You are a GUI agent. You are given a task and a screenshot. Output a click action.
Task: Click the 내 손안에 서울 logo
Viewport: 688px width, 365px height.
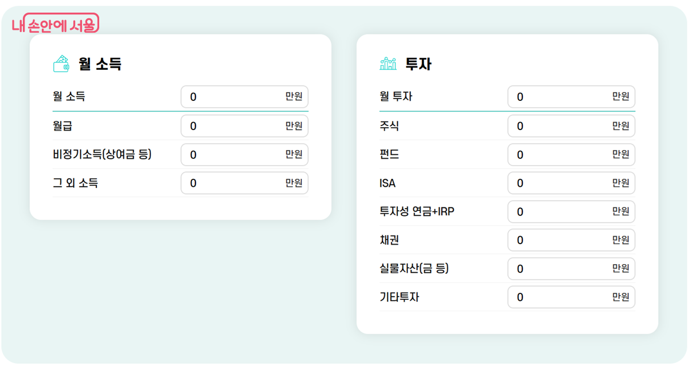(55, 24)
